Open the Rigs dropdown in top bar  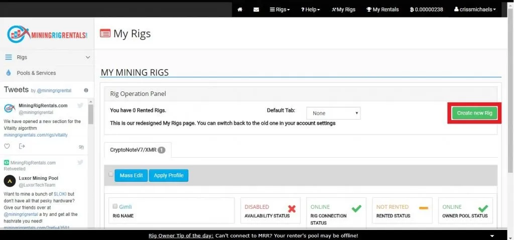[280, 10]
